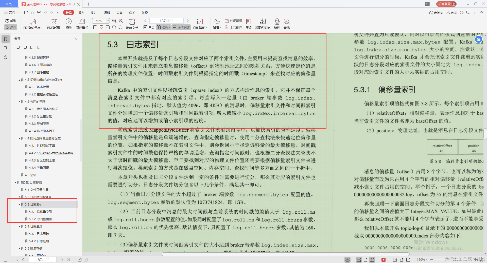Screen dimensions: 487x263
Task: Open the 查找 search tool
Action: pos(286,24)
